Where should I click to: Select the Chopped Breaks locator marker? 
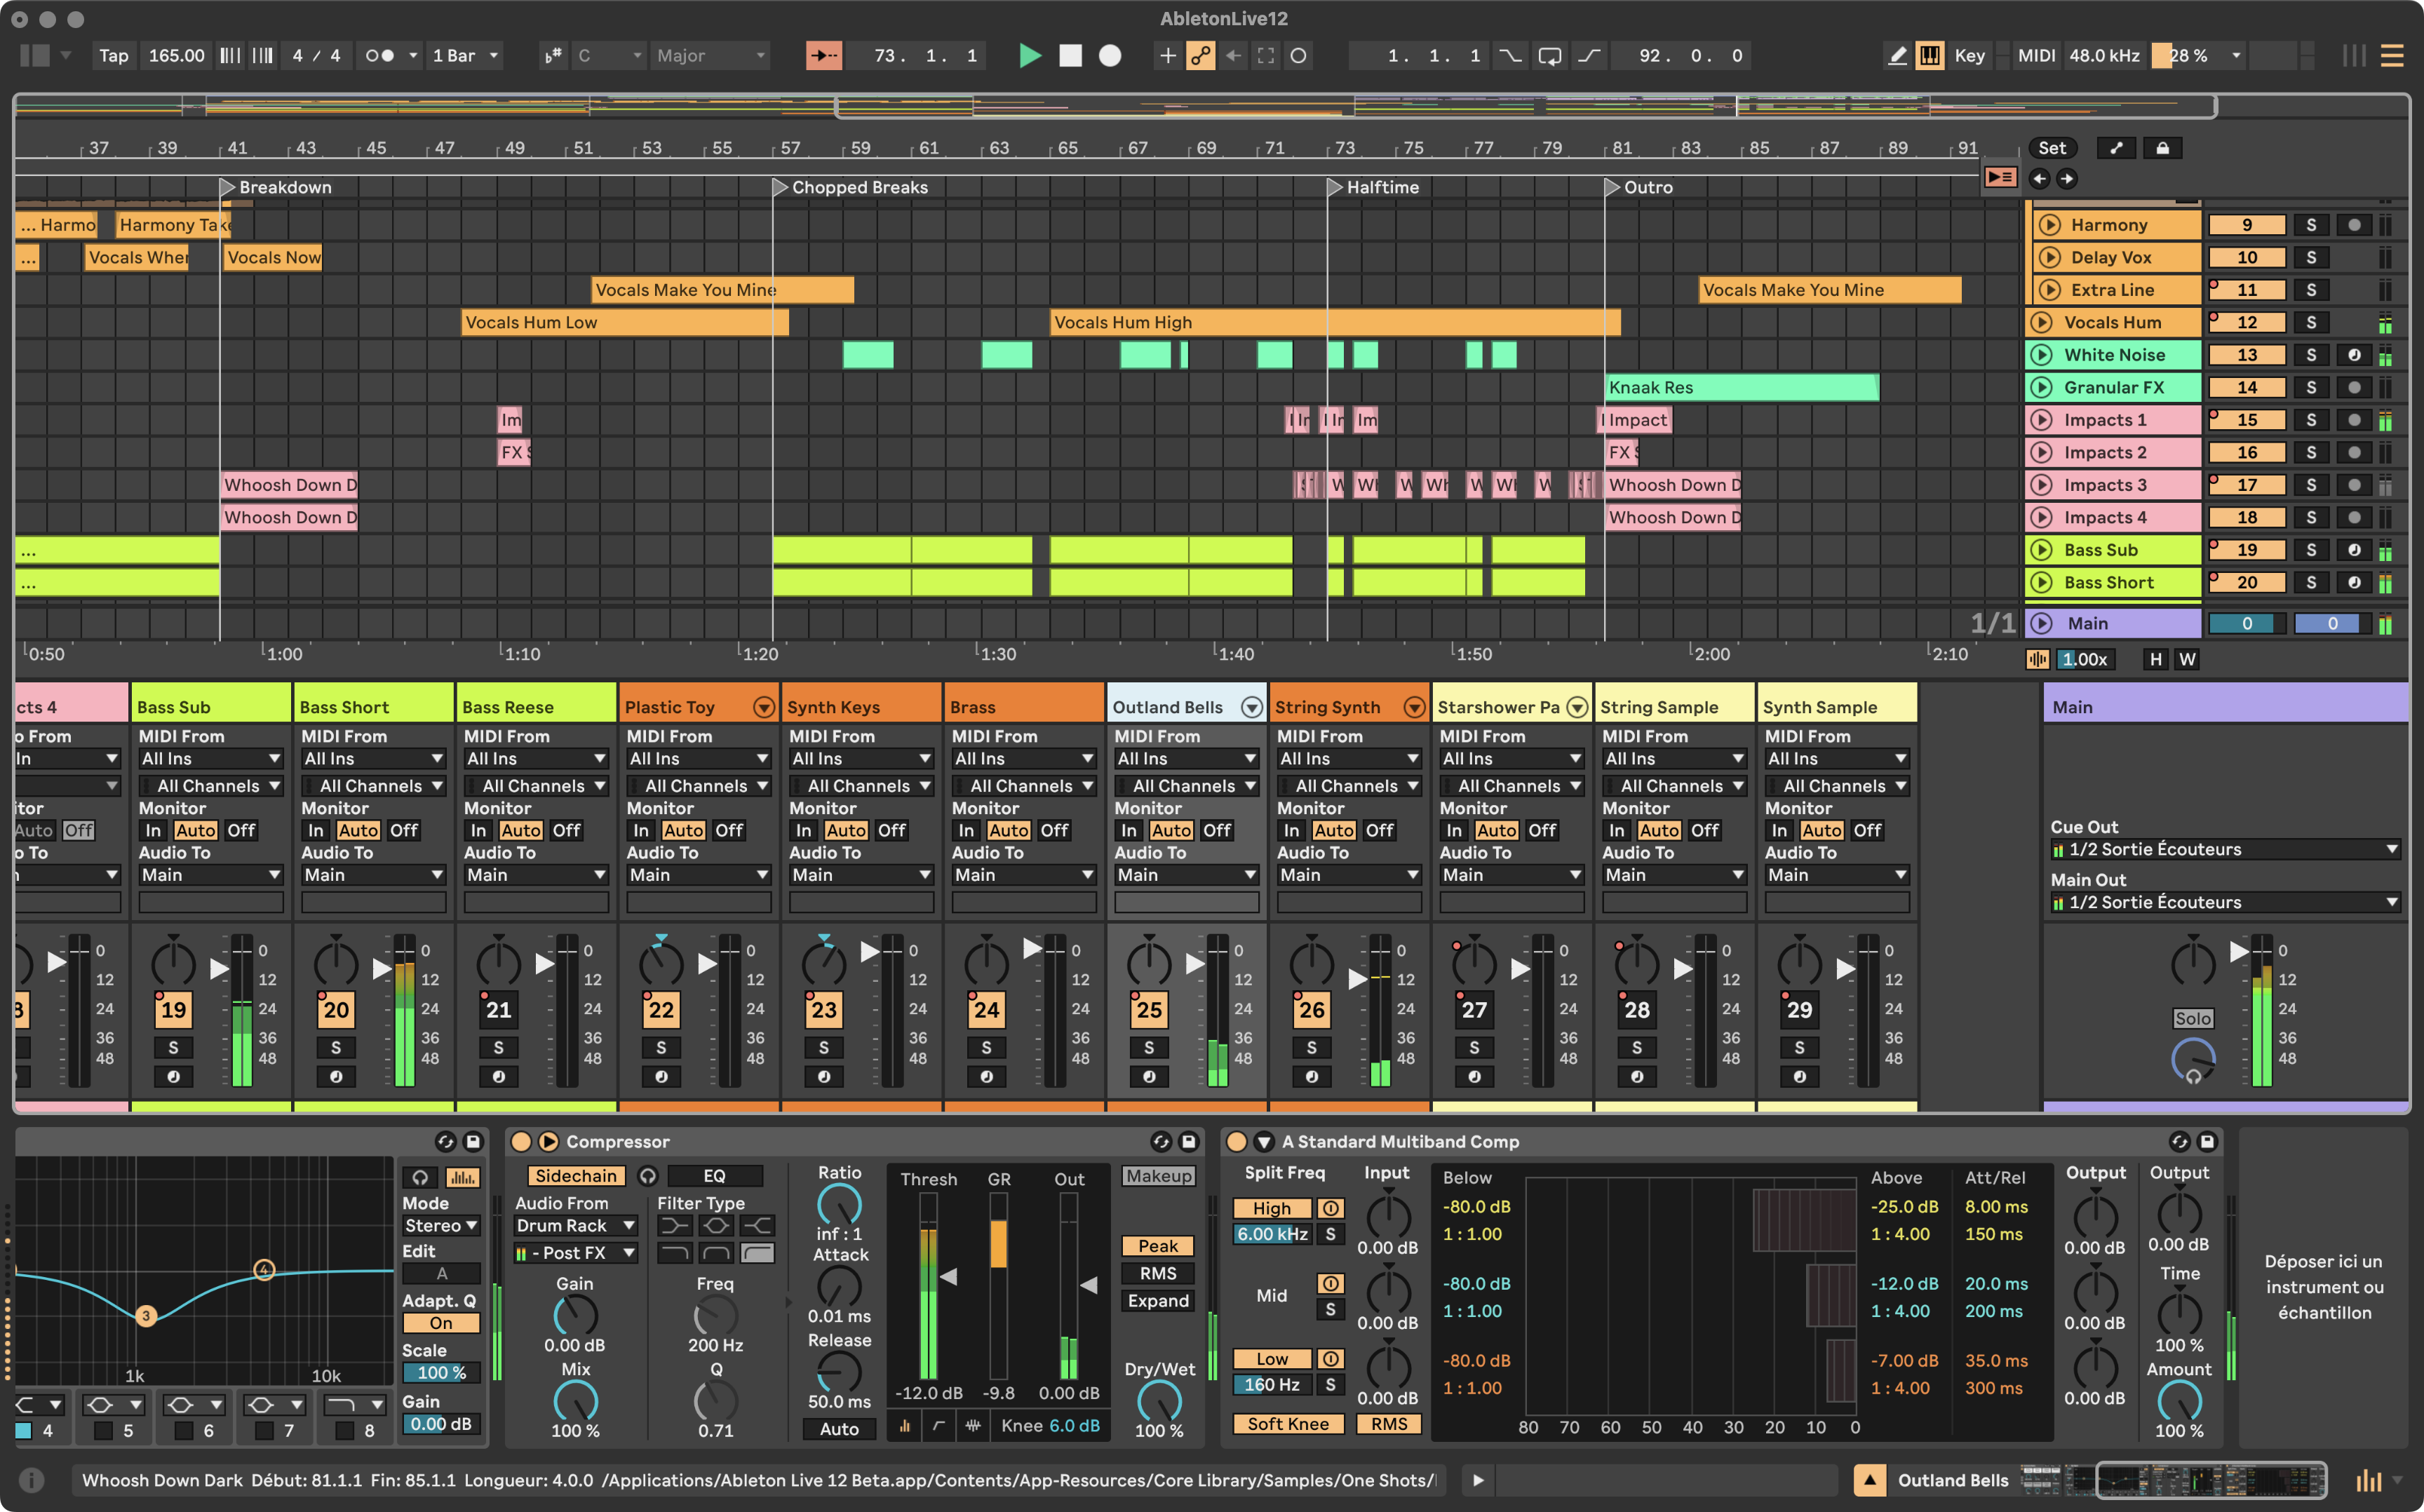pos(781,187)
